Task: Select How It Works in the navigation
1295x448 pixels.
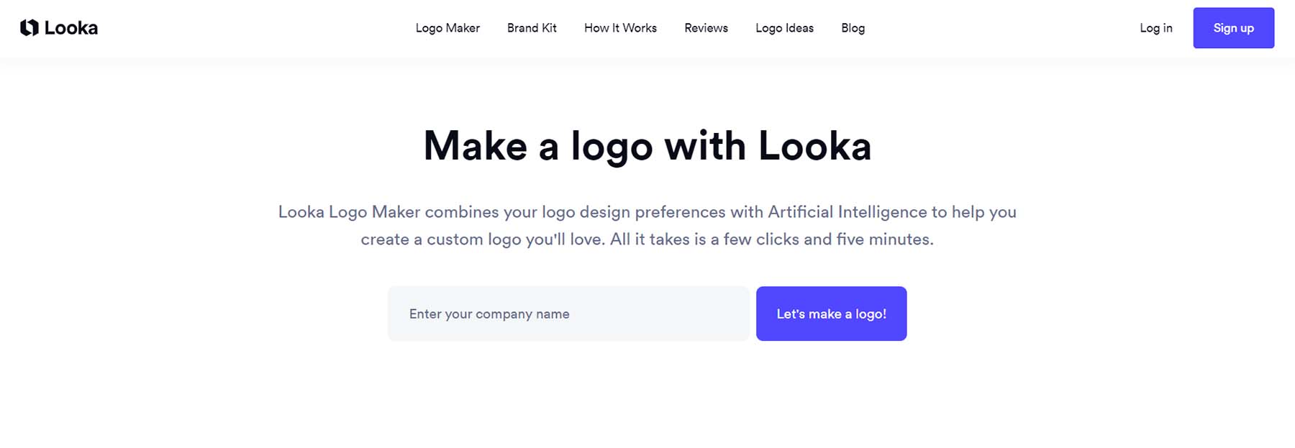Action: coord(619,28)
